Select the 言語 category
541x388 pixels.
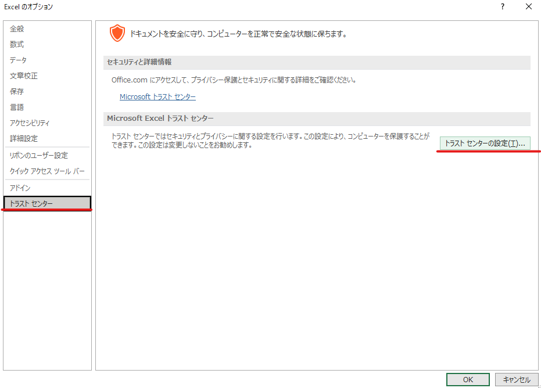tap(47, 107)
